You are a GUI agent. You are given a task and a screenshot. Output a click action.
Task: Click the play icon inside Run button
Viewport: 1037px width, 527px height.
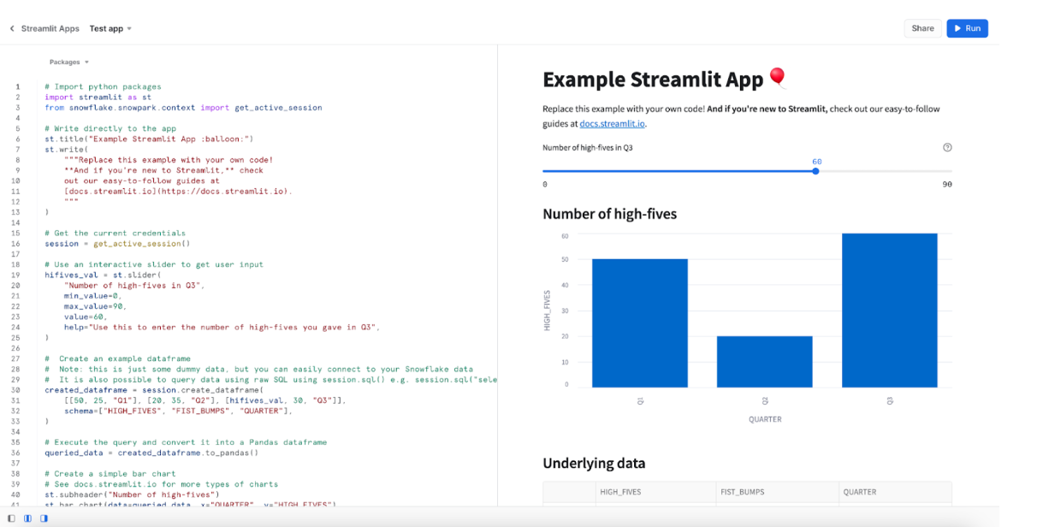[x=958, y=28]
